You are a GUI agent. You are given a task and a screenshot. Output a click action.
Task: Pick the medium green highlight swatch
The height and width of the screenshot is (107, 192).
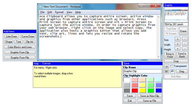[151, 85]
